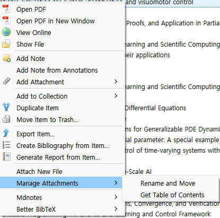Choose Open PDF from the context menu
This screenshot has width=220, height=218.
click(63, 10)
